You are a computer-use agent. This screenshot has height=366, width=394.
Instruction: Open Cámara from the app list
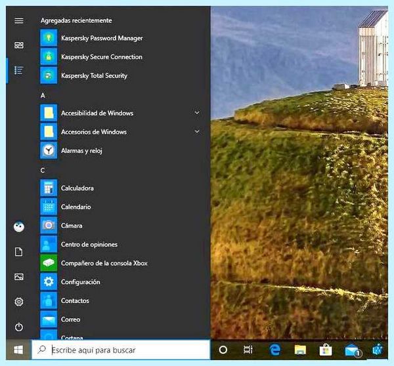72,226
